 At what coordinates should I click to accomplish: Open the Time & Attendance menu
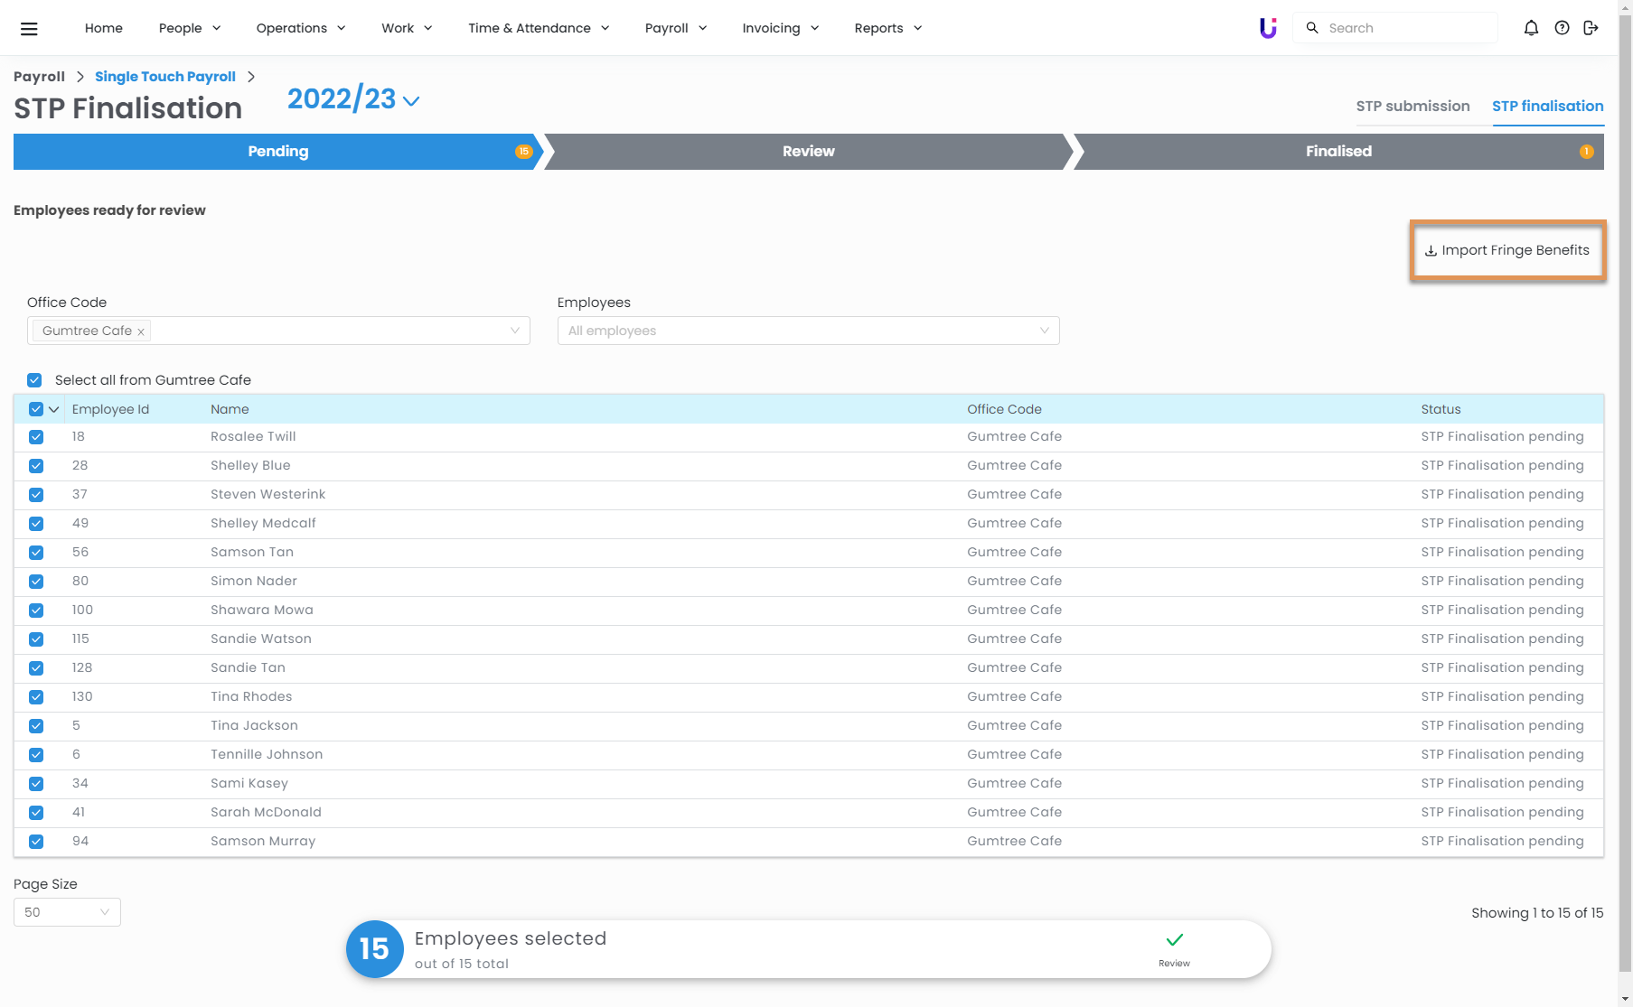[539, 28]
